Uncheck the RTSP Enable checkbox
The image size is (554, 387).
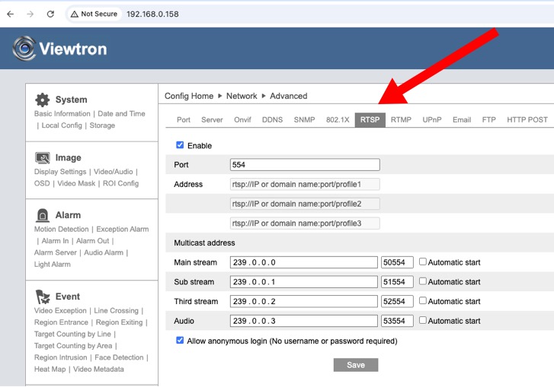180,145
